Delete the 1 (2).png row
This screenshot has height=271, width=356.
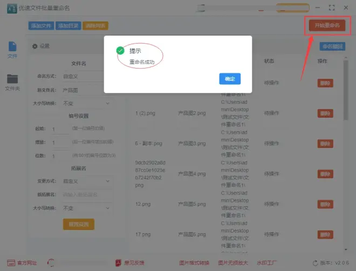coord(325,113)
